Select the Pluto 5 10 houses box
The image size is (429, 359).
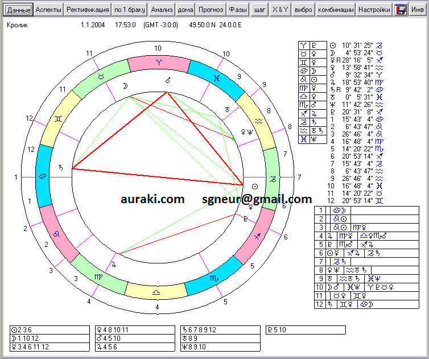click(x=306, y=330)
